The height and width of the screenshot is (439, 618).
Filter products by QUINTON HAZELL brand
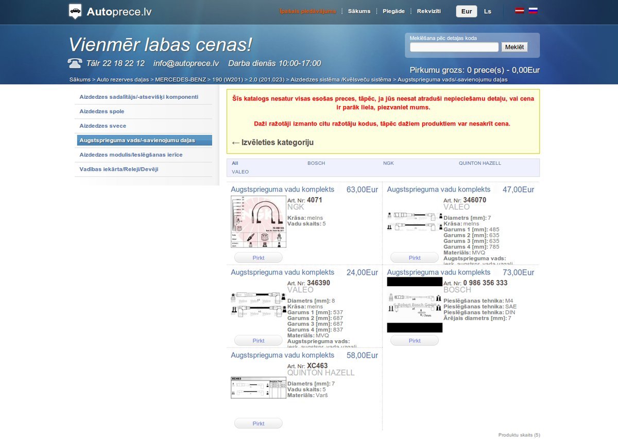[x=479, y=163]
